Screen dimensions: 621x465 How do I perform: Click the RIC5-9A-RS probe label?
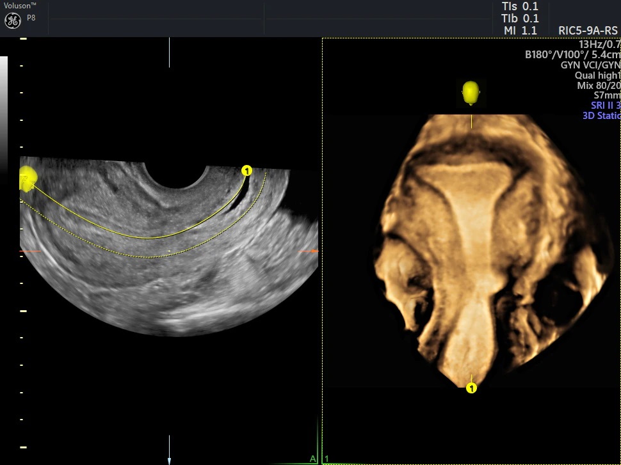[x=588, y=30]
